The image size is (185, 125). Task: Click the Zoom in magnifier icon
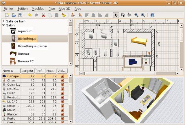[x=143, y=15]
